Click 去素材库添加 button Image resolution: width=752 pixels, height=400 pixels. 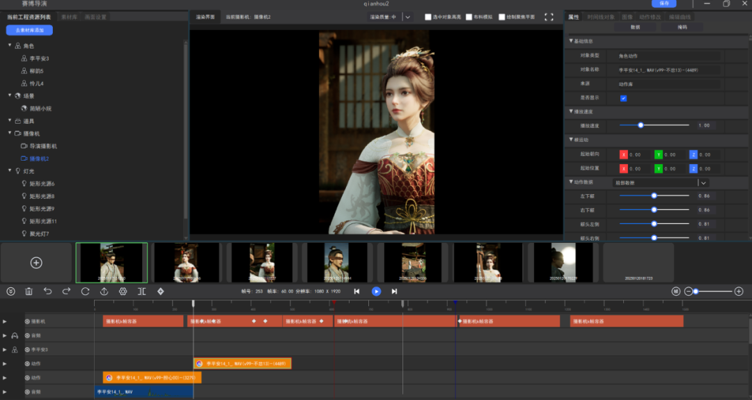30,30
